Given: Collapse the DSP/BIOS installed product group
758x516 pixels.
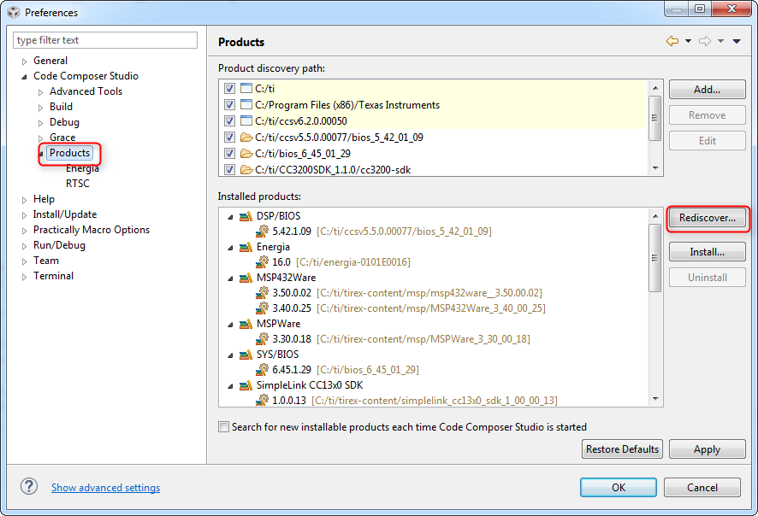Looking at the screenshot, I should 231,217.
